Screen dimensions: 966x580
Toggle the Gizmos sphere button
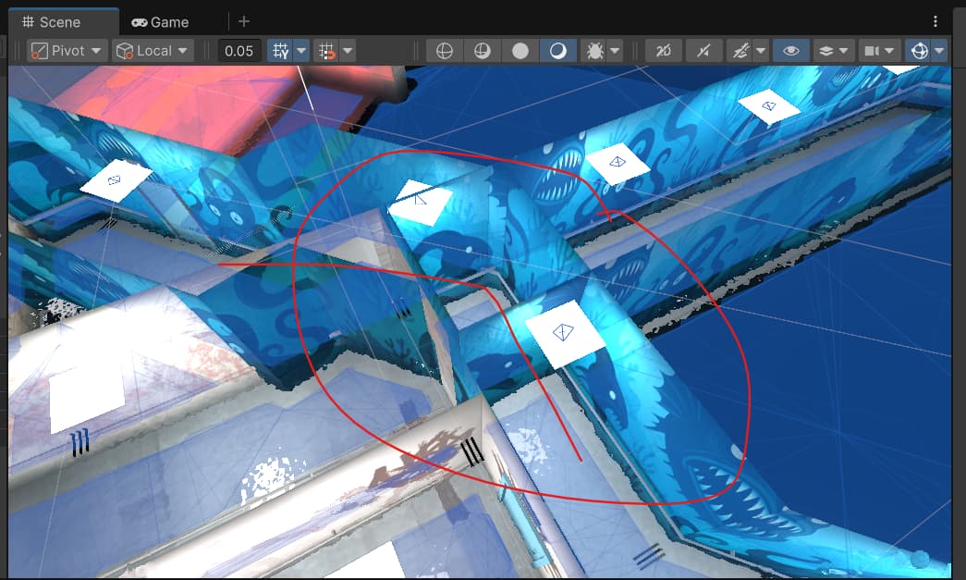[919, 52]
